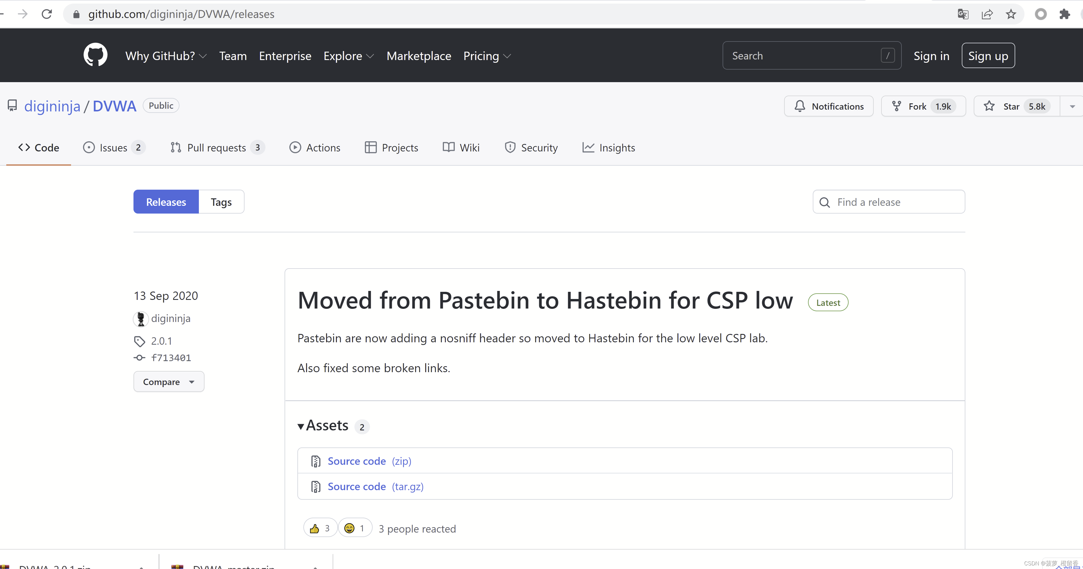Open the Pull requests tab
Screen dimensions: 1083x569
point(216,148)
